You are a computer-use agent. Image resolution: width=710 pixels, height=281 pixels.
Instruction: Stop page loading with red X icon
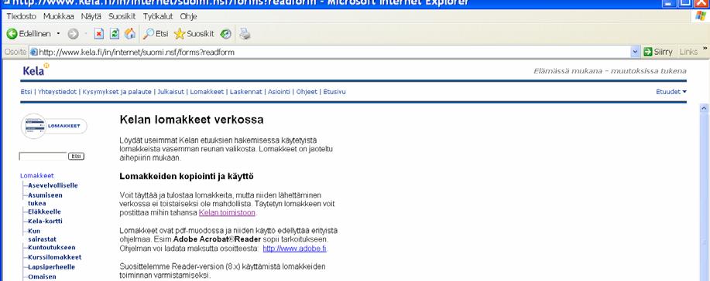tap(99, 34)
